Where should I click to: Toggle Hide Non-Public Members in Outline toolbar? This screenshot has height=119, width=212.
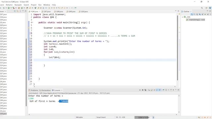tap(205, 14)
